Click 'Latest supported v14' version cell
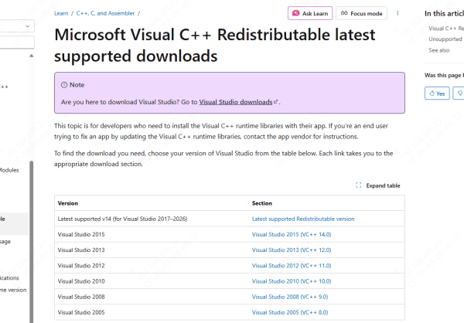This screenshot has width=464, height=323. tap(122, 219)
